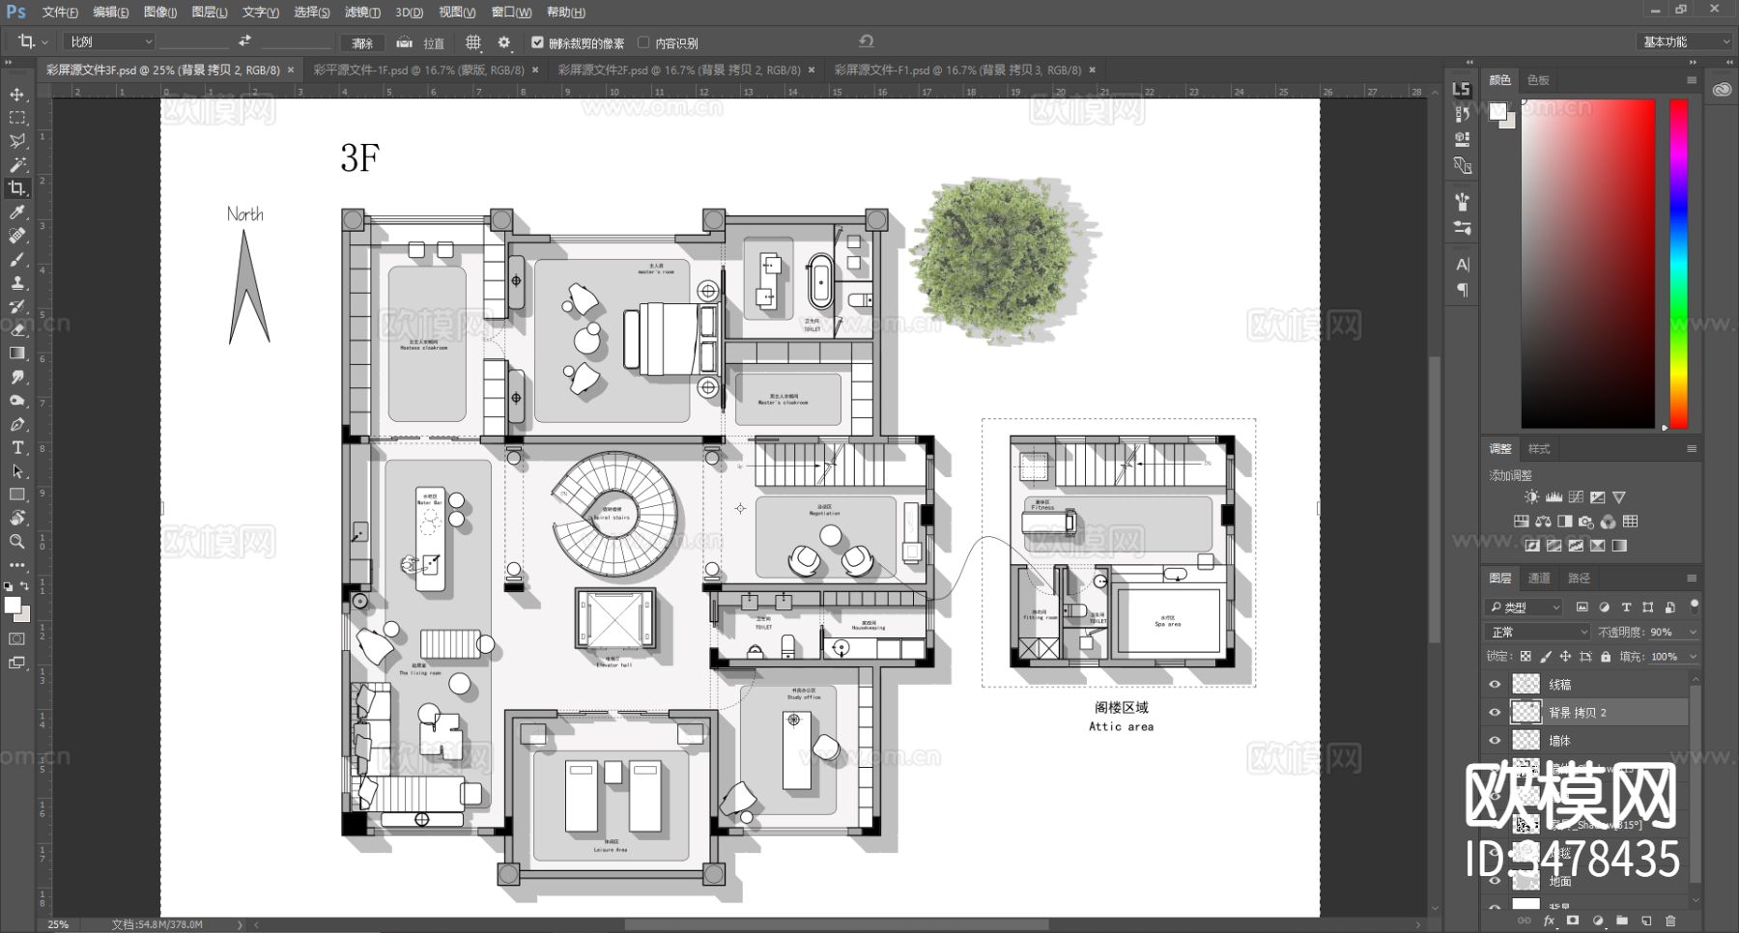
Task: Add a Levels adjustment layer
Action: point(1554,497)
